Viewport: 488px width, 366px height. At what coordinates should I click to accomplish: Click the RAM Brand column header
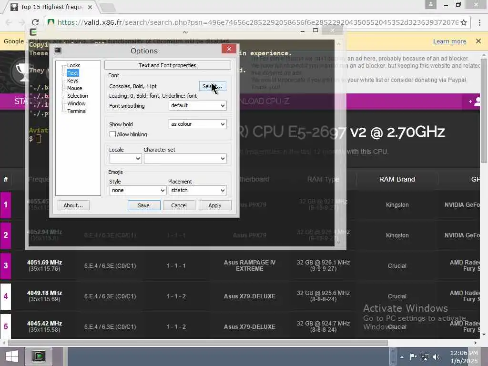[x=397, y=180]
